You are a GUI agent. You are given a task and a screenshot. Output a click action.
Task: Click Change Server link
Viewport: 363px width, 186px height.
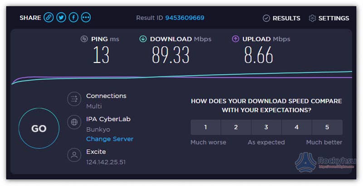click(110, 139)
